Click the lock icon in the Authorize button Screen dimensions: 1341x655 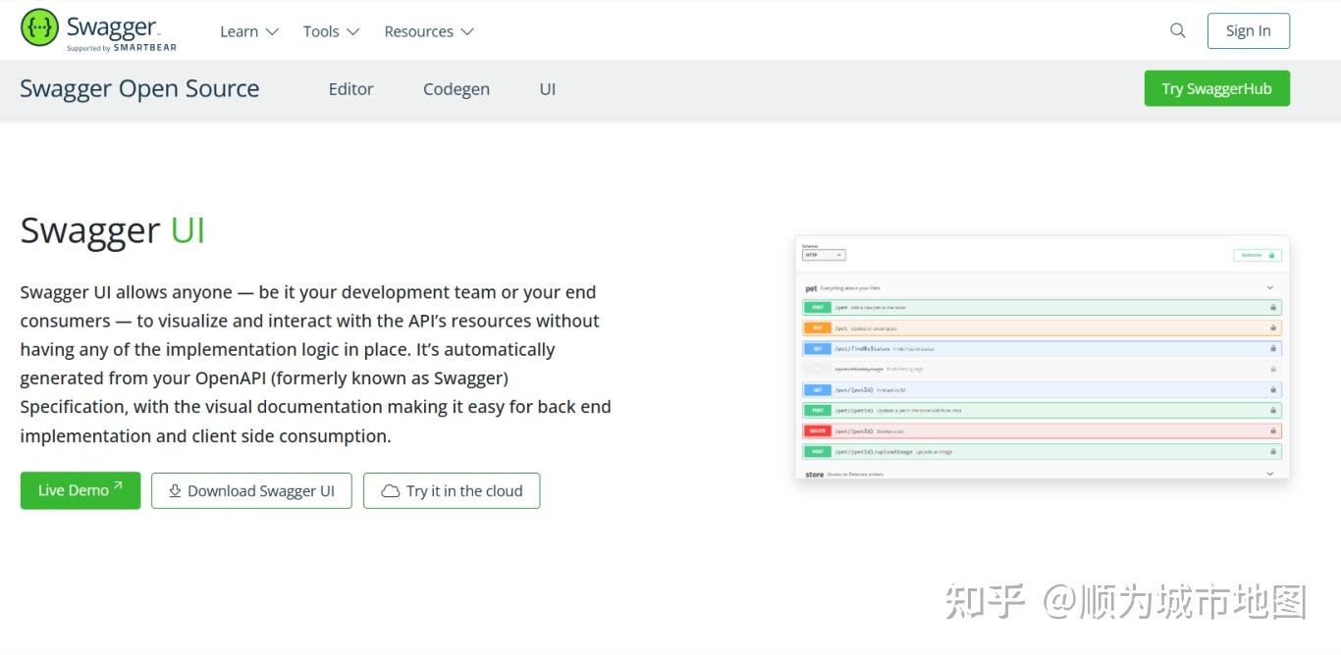pyautogui.click(x=1270, y=255)
